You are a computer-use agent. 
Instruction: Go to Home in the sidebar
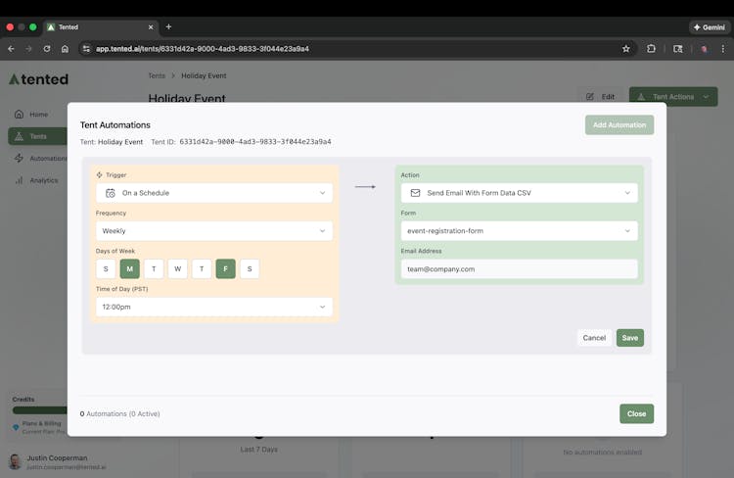(x=37, y=115)
